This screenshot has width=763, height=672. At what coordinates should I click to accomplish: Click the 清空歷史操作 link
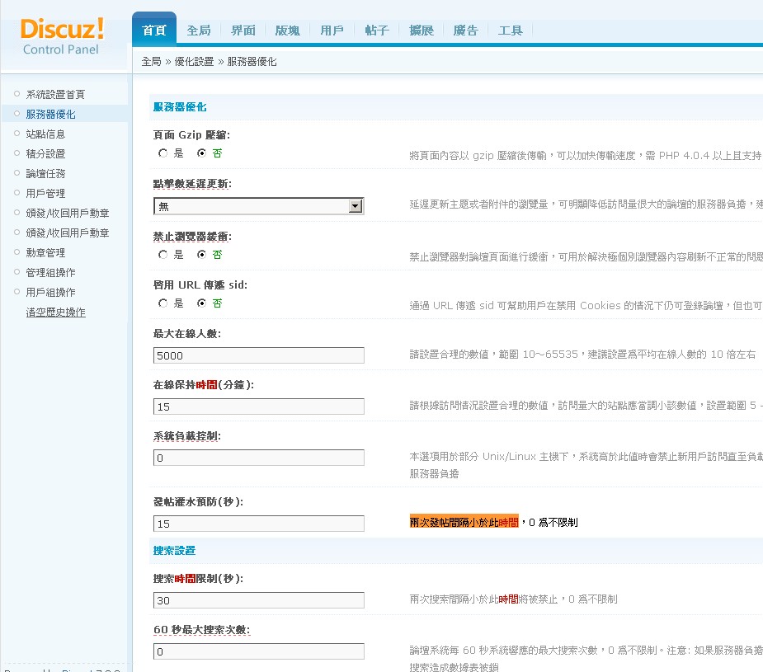click(x=55, y=313)
